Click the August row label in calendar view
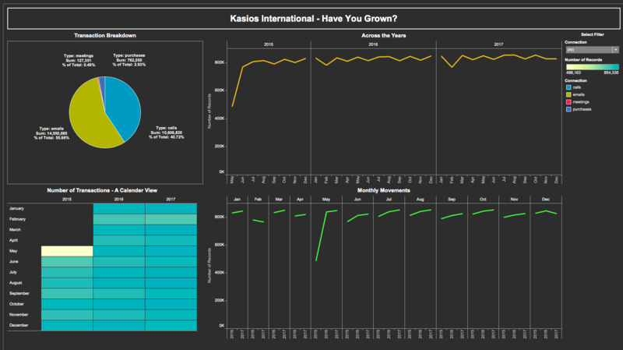This screenshot has width=623, height=350. tap(16, 283)
